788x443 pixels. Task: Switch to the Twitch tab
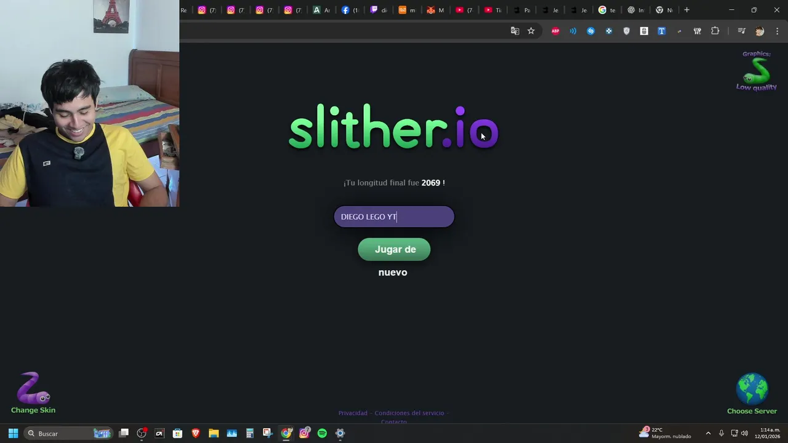click(378, 10)
